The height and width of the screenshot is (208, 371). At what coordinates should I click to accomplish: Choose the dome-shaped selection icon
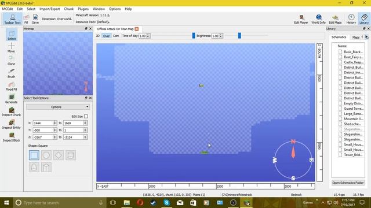pyautogui.click(x=34, y=167)
